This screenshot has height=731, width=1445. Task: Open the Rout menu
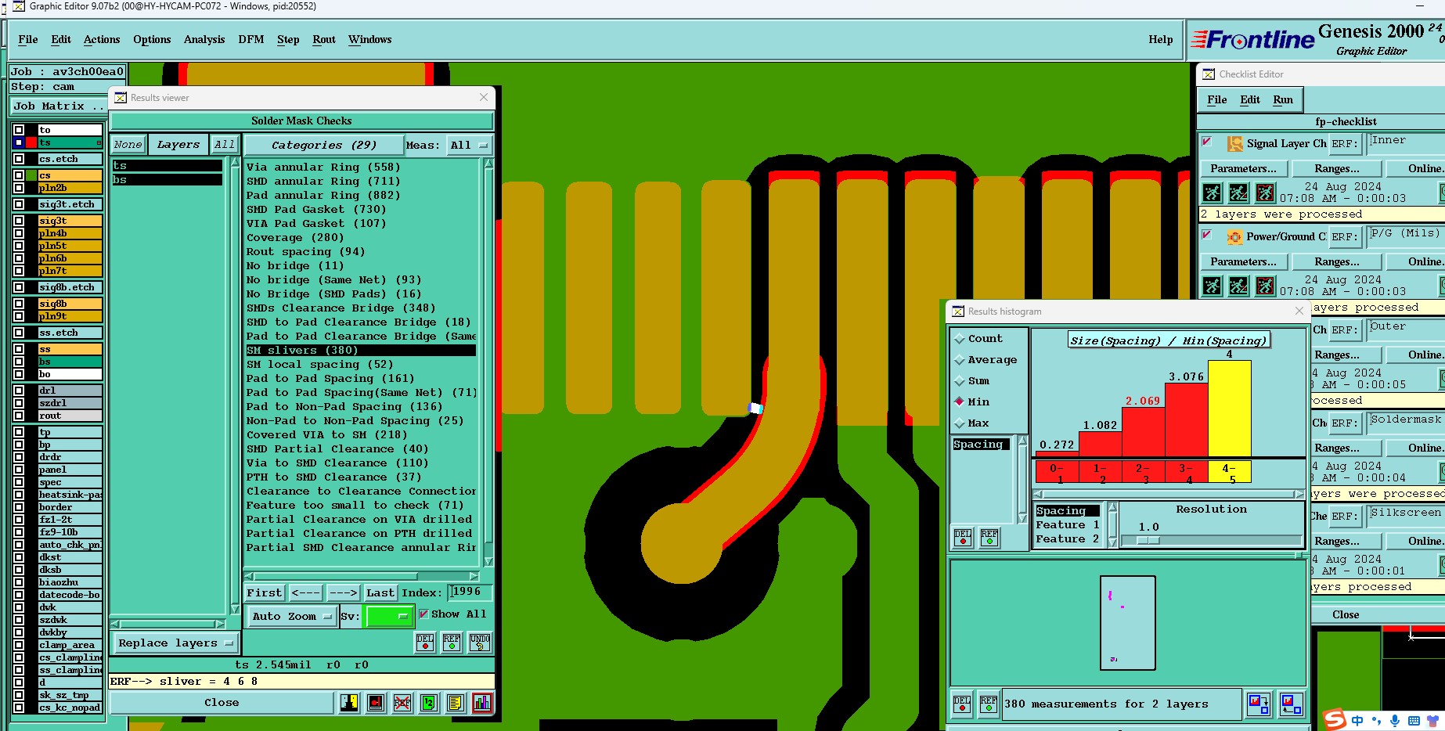pyautogui.click(x=324, y=40)
